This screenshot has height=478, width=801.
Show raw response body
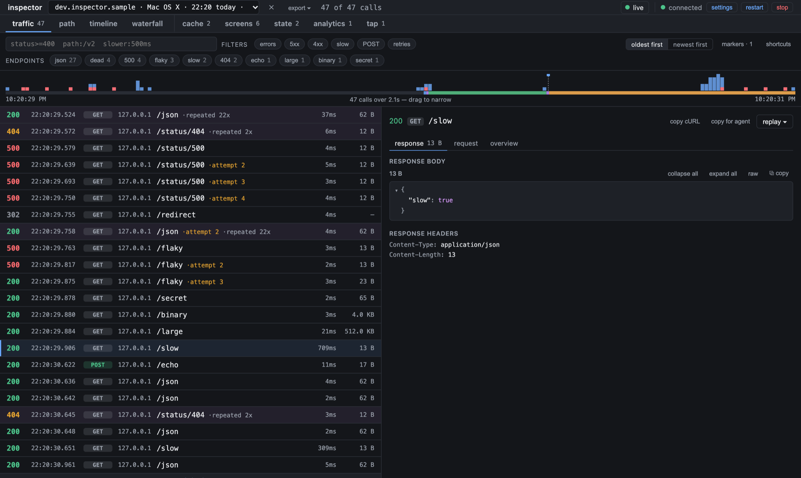tap(753, 173)
